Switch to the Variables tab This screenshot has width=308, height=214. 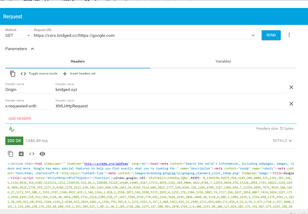[x=223, y=61]
